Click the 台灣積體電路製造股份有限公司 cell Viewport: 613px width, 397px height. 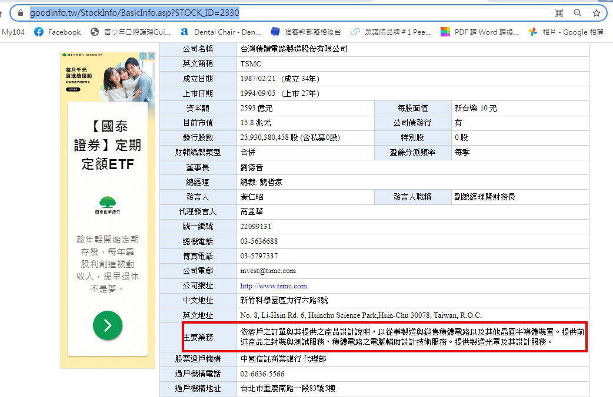tap(413, 49)
